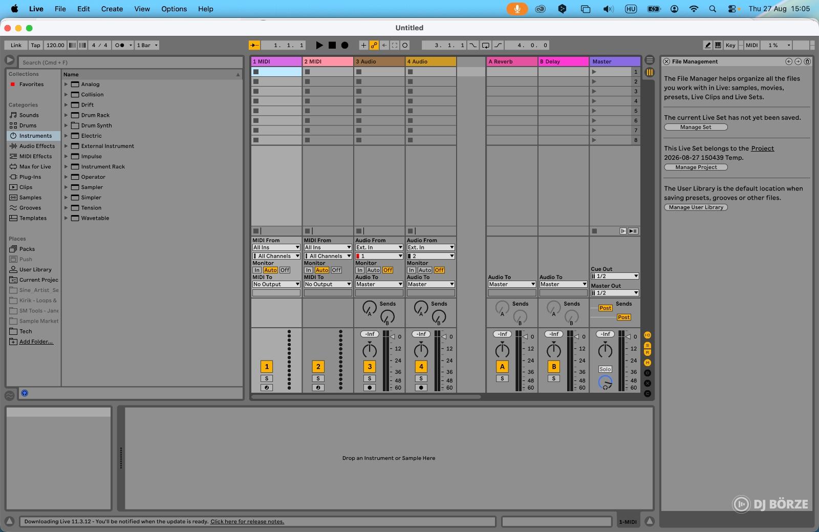Toggle the first Post button in Master sends
This screenshot has height=532, width=819.
point(606,308)
